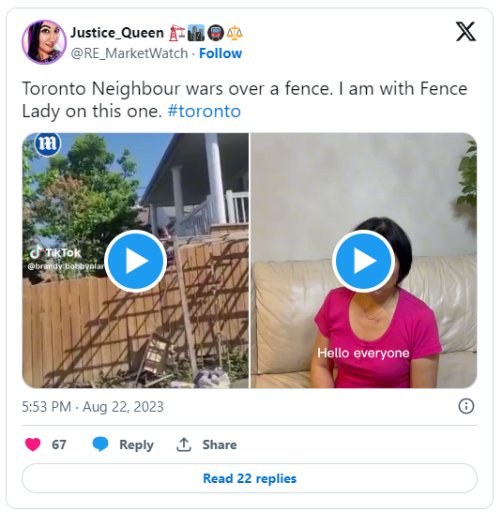The height and width of the screenshot is (512, 502).
Task: Click the reply speech bubble icon
Action: [x=100, y=444]
